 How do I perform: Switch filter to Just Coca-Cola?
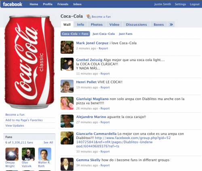pos(103,34)
